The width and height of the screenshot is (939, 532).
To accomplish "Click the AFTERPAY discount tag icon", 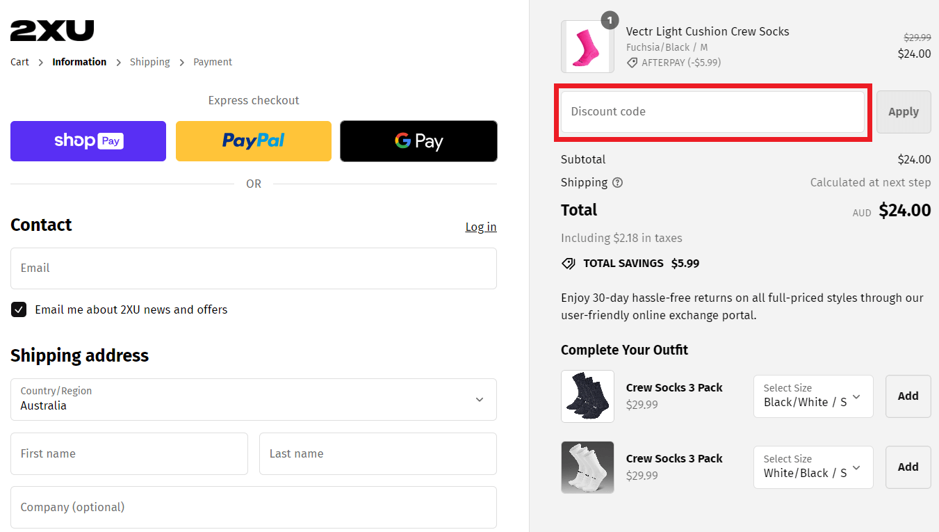I will pyautogui.click(x=632, y=63).
